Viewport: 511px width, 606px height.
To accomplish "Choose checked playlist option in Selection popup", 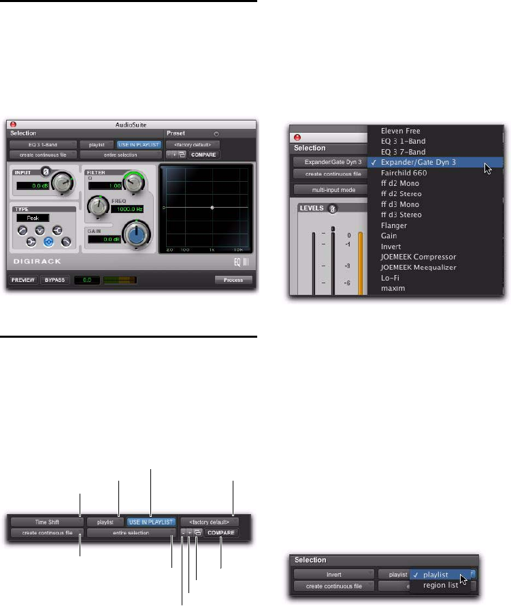I will pyautogui.click(x=440, y=575).
